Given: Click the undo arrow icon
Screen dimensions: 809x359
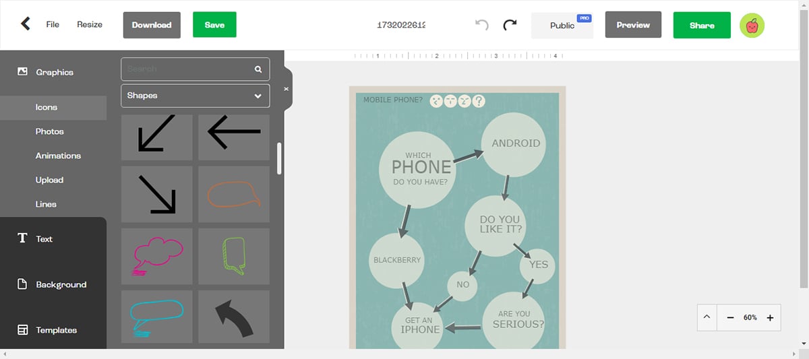Looking at the screenshot, I should tap(481, 25).
